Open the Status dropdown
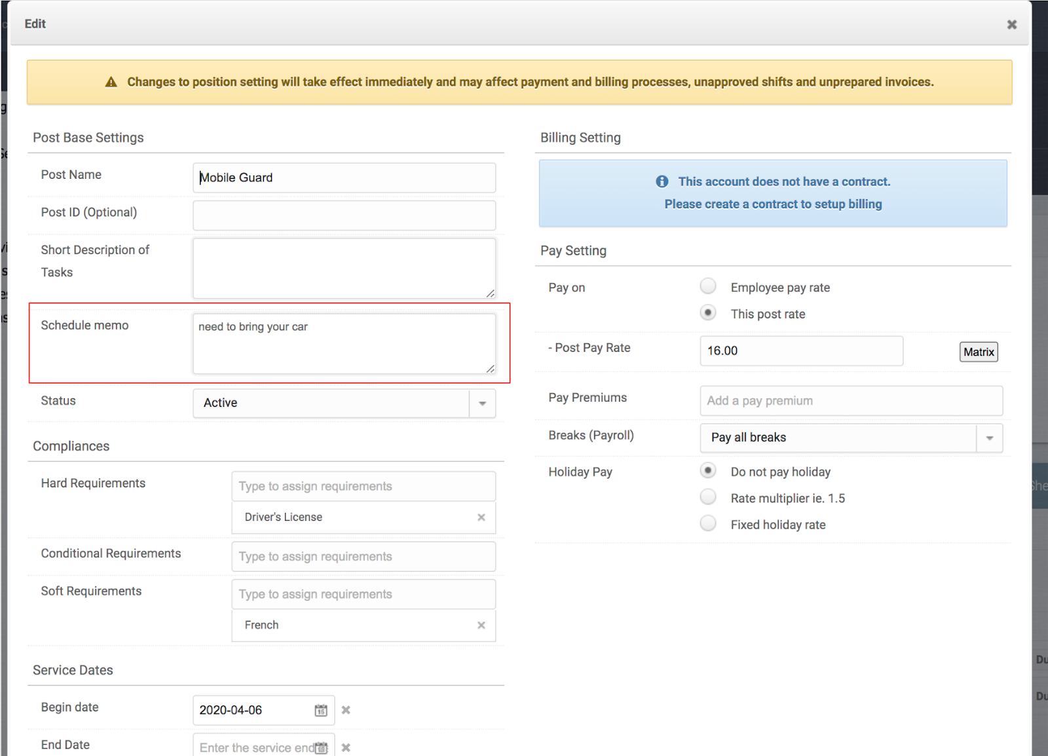Image resolution: width=1048 pixels, height=756 pixels. (x=483, y=404)
